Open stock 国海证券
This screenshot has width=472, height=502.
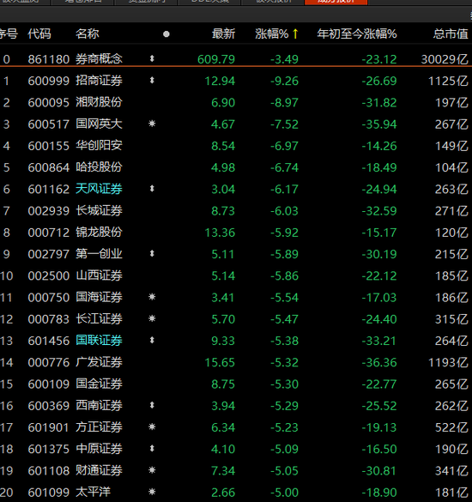(99, 297)
